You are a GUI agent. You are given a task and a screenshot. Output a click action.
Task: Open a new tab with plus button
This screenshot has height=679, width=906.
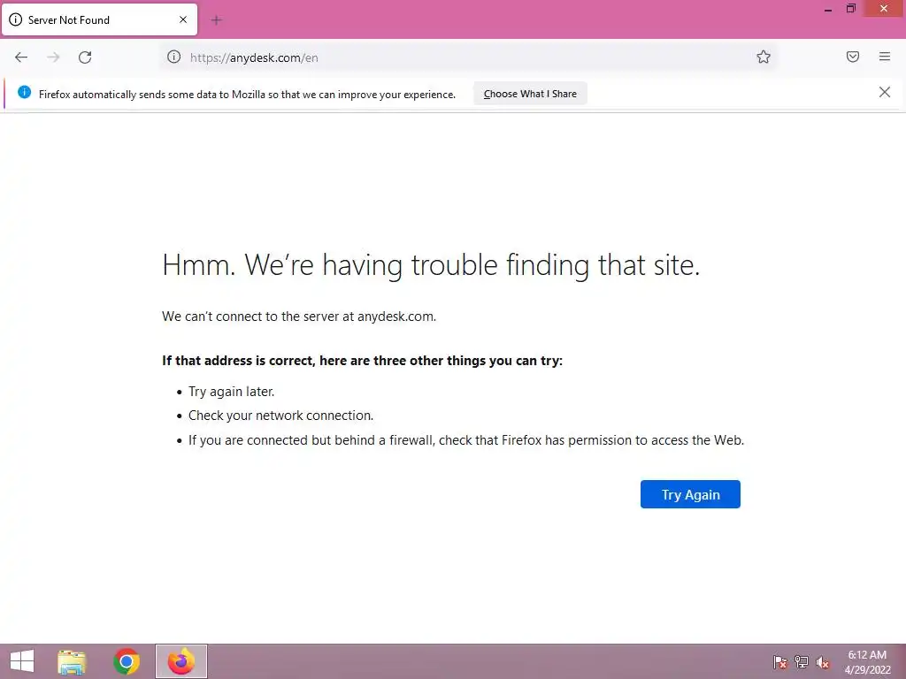(217, 20)
